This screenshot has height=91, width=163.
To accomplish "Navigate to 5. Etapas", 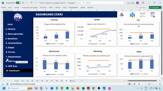I will coord(10,48).
